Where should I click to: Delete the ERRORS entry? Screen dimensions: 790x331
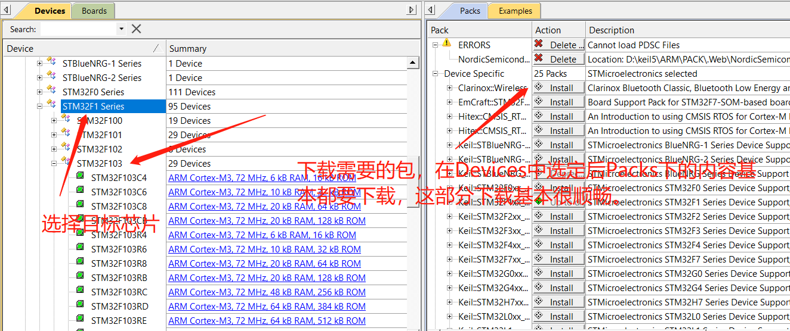pyautogui.click(x=558, y=45)
